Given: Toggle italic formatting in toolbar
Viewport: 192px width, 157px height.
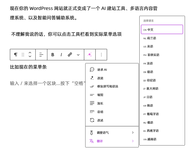Looking at the screenshot, I should click(x=61, y=55).
